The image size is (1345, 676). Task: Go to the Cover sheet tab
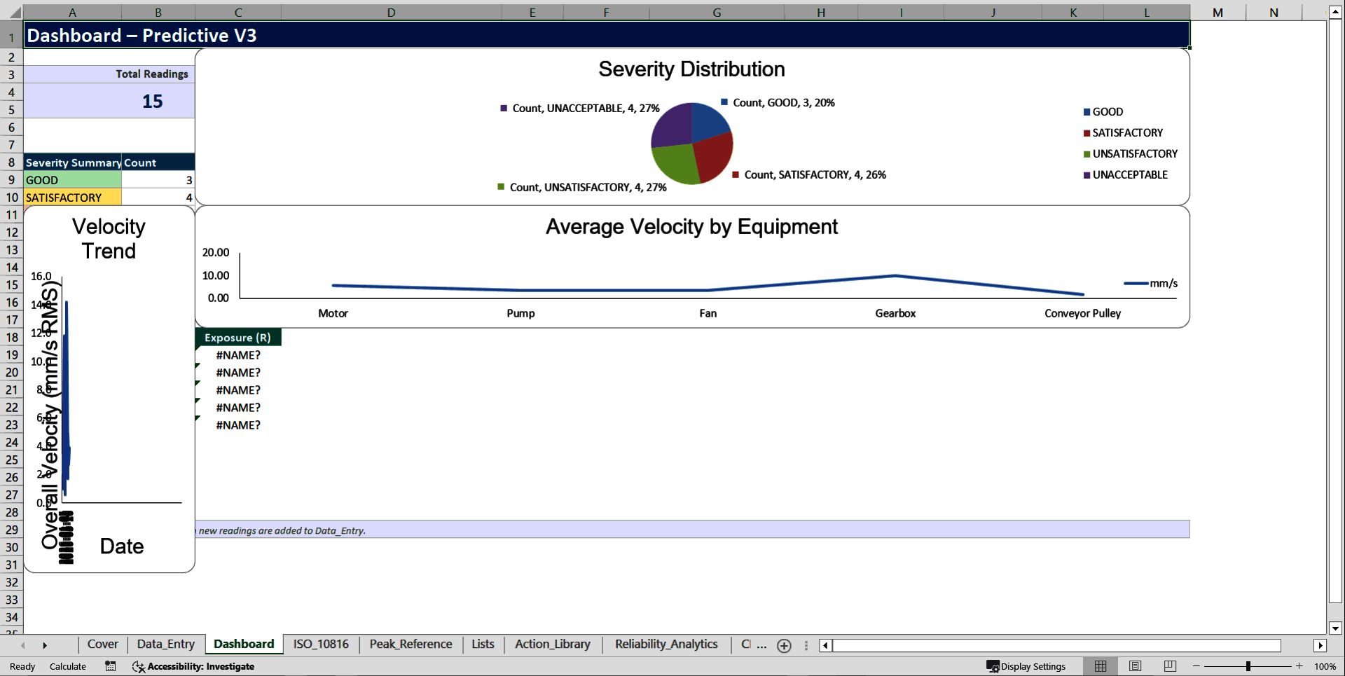pyautogui.click(x=102, y=644)
